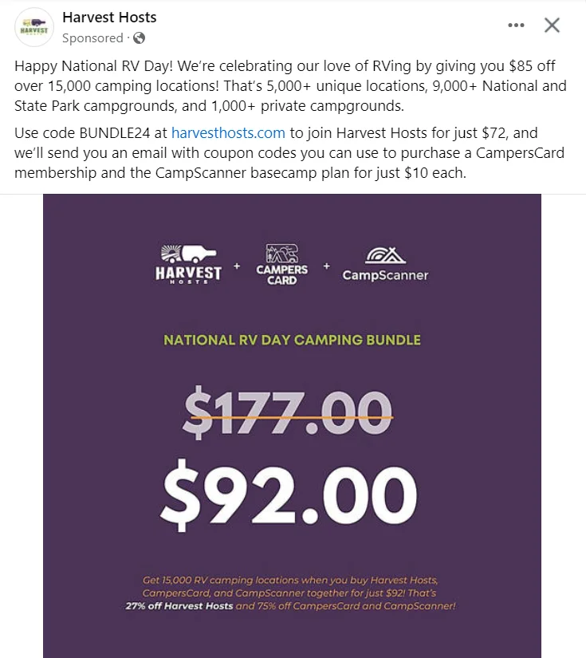
Task: Click the Get 15,000 RV camping locations line
Action: [x=290, y=580]
